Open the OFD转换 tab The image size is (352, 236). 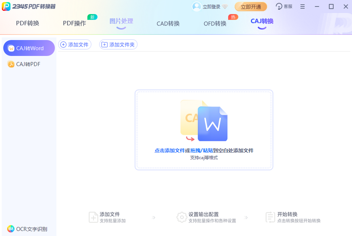tap(215, 23)
